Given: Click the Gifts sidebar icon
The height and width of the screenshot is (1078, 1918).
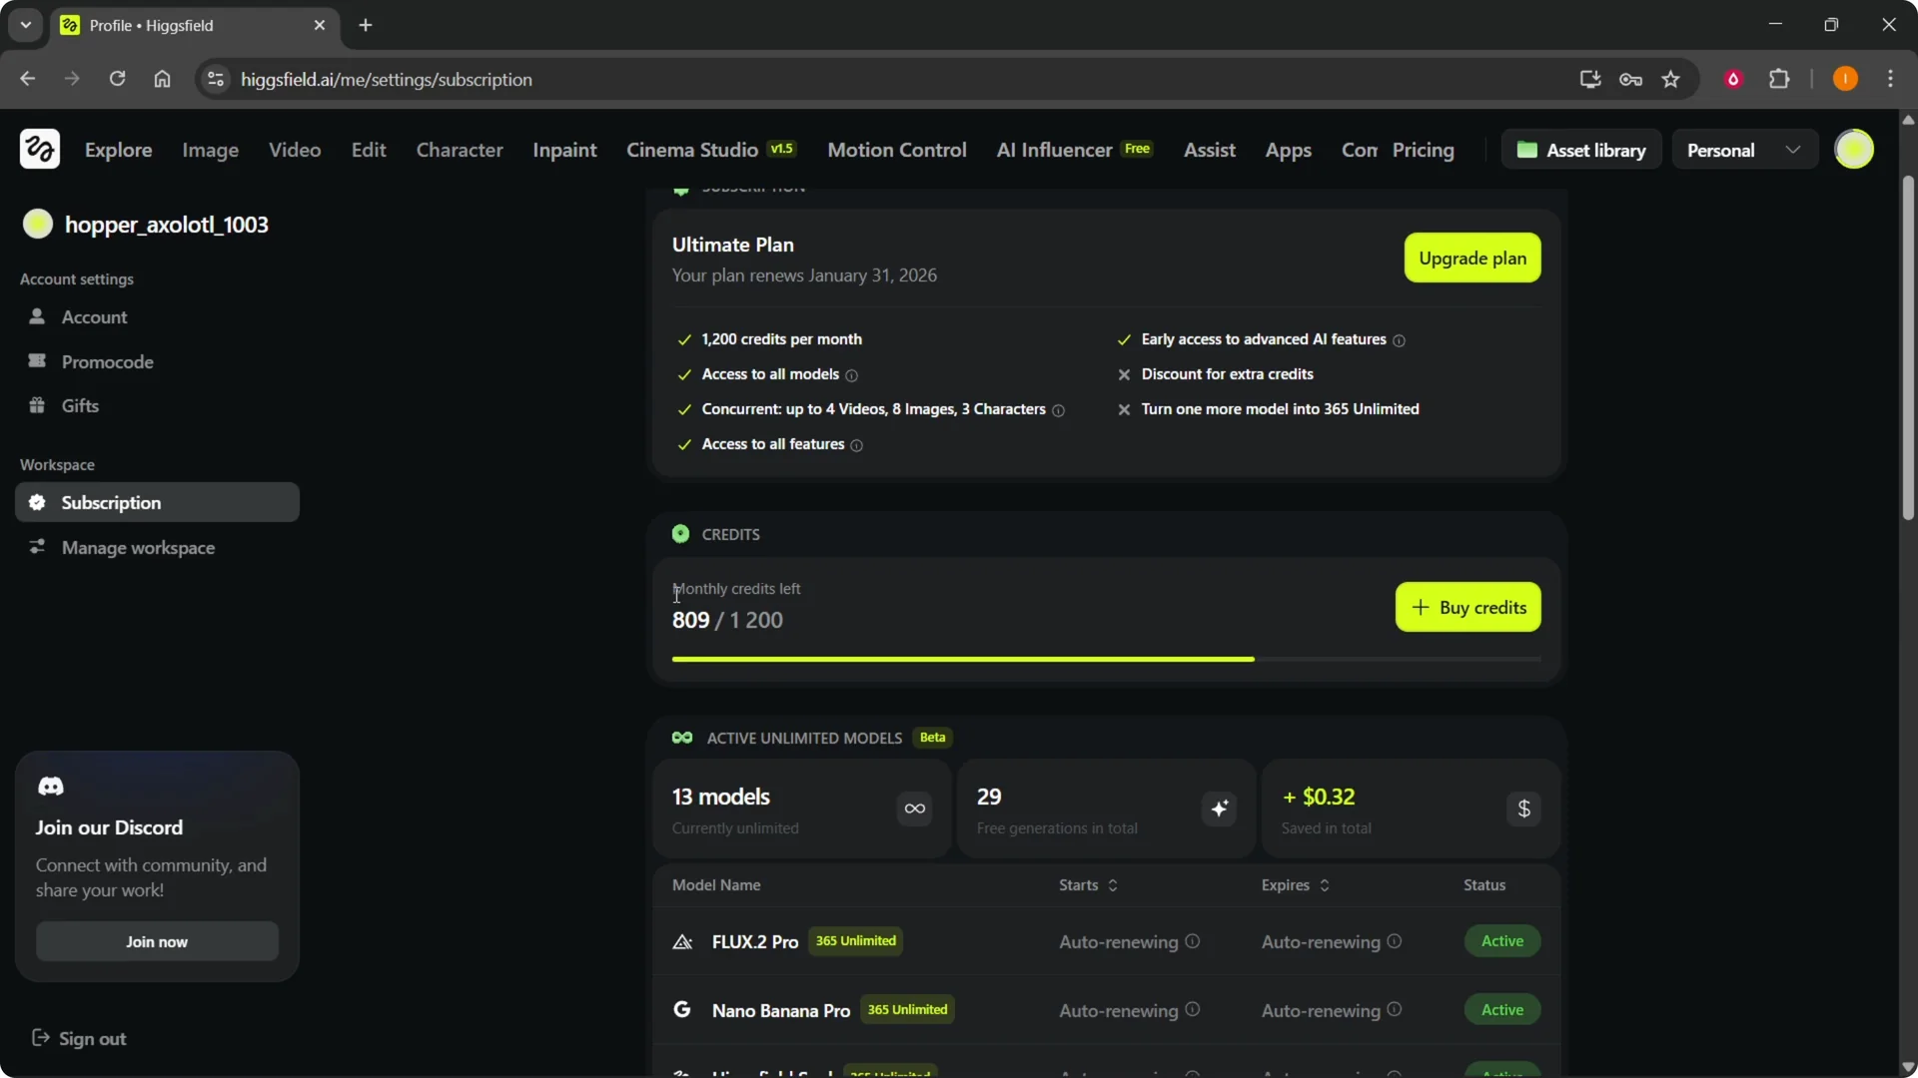Looking at the screenshot, I should 37,405.
